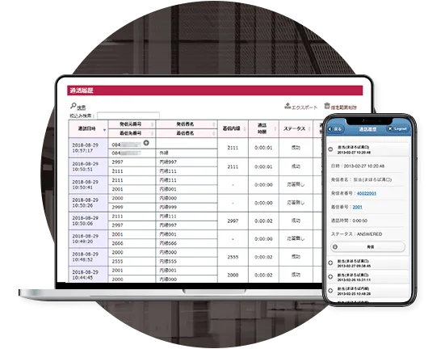Click the Logout button on the phone
The image size is (428, 349).
(x=397, y=128)
